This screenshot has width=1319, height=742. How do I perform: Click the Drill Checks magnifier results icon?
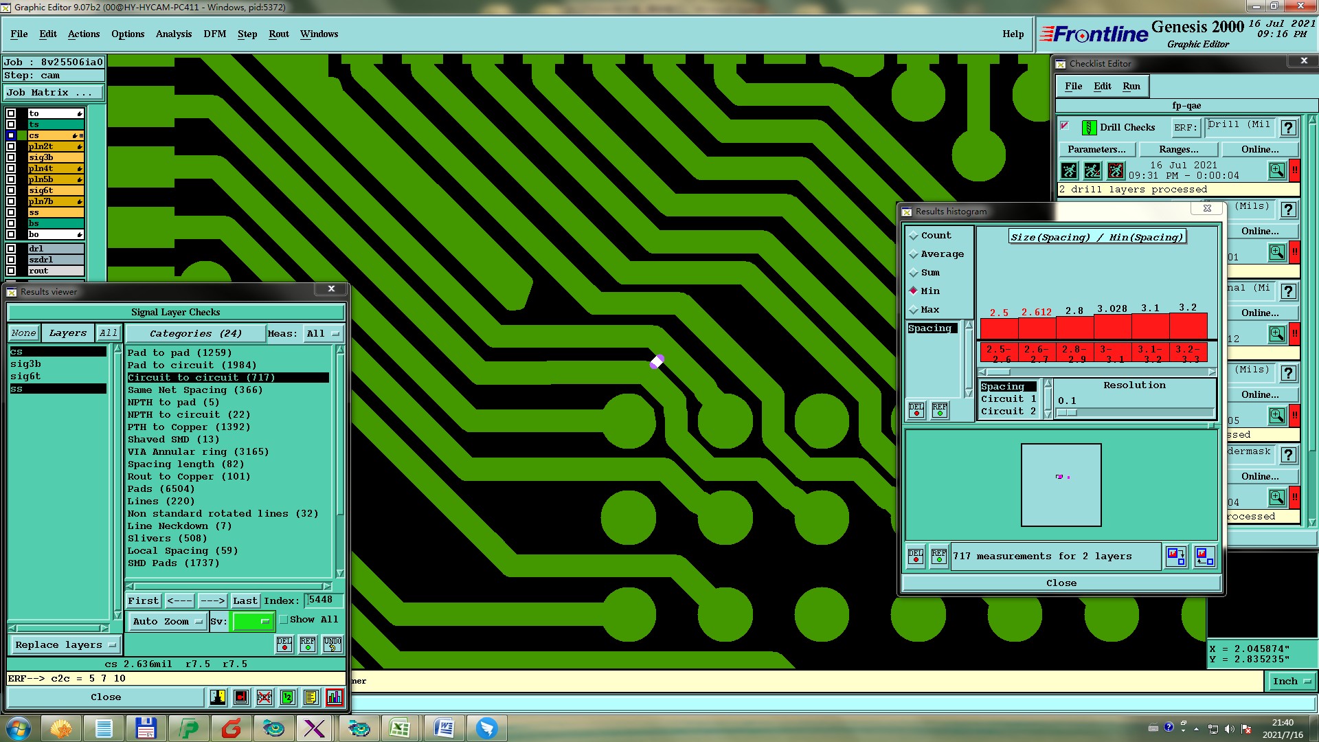coord(1276,170)
